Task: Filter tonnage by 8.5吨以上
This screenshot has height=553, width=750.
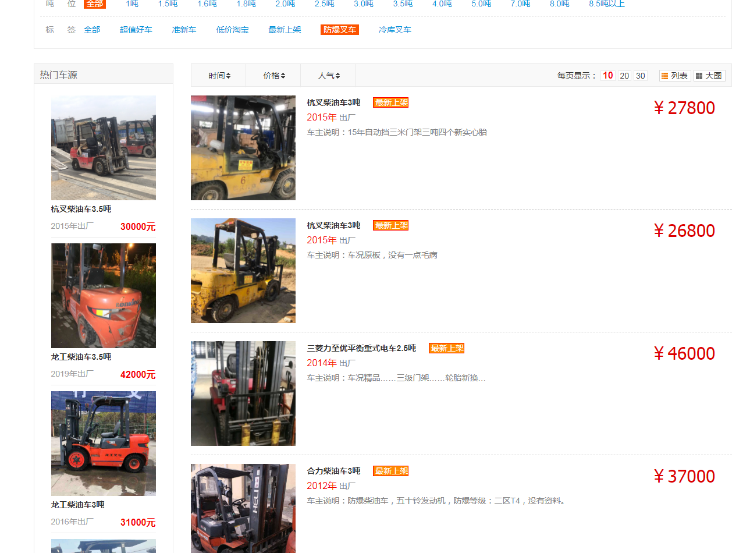Action: [x=607, y=3]
